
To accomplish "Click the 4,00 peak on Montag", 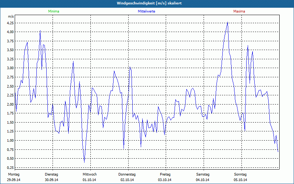I will point(40,31).
